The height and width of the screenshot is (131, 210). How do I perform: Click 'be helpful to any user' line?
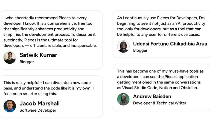point(158,34)
